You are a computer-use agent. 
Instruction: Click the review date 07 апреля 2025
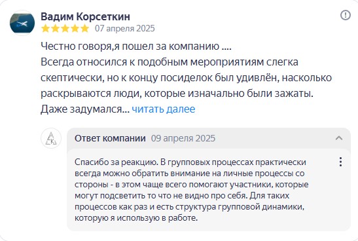[125, 29]
